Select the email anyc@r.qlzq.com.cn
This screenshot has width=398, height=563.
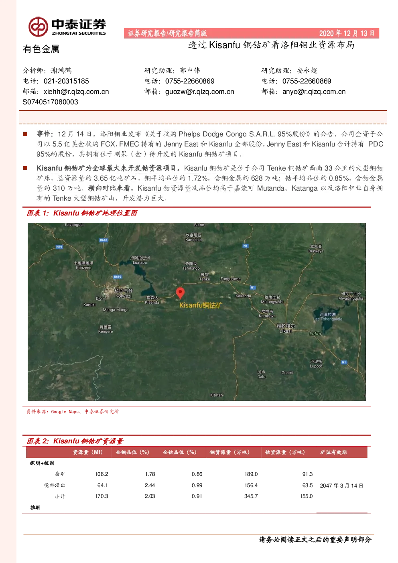click(x=314, y=91)
